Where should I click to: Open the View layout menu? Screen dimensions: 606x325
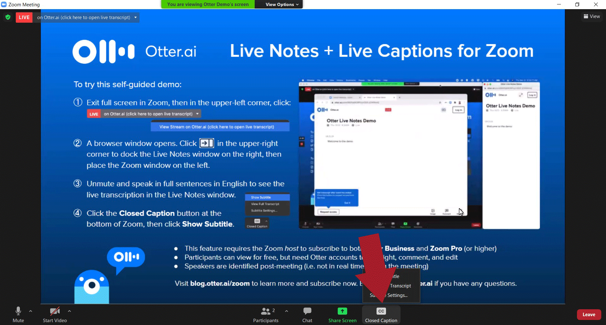(x=592, y=16)
